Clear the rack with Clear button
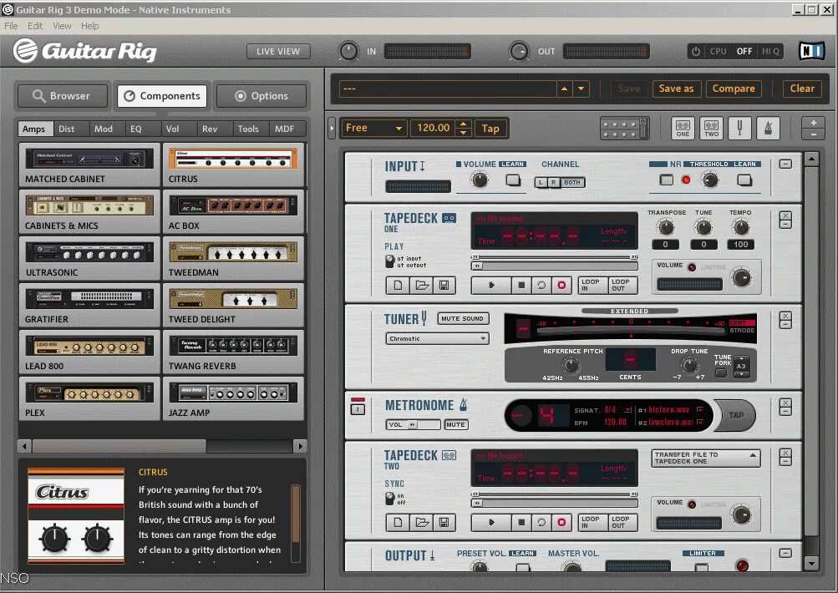This screenshot has width=838, height=593. pyautogui.click(x=802, y=89)
